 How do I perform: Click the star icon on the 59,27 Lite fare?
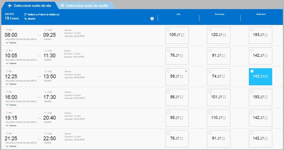coord(186,71)
